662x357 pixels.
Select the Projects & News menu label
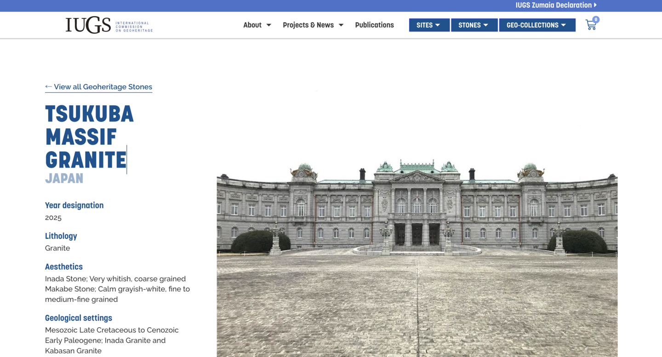click(x=308, y=25)
